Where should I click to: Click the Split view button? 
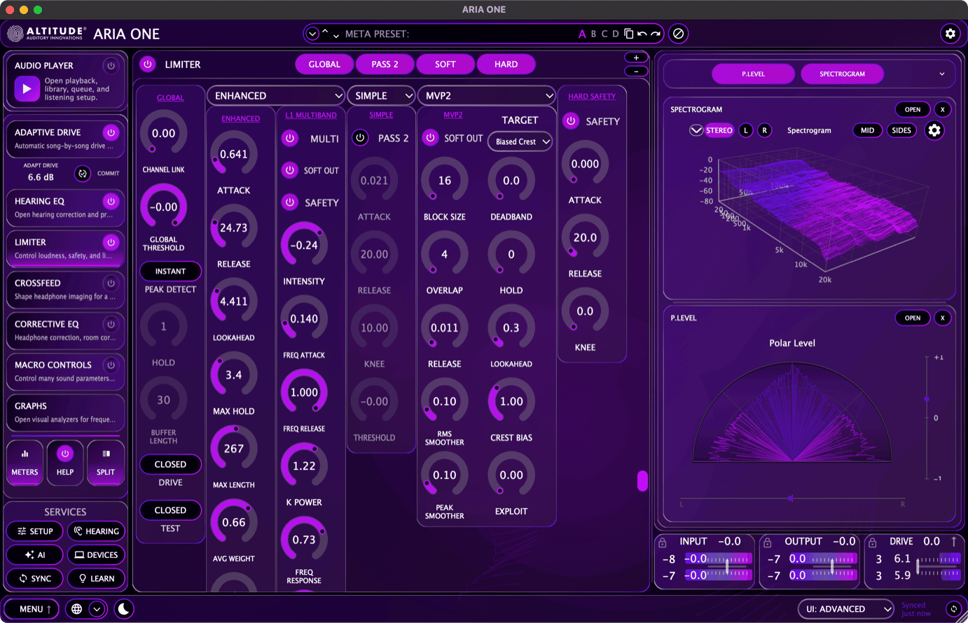[106, 462]
